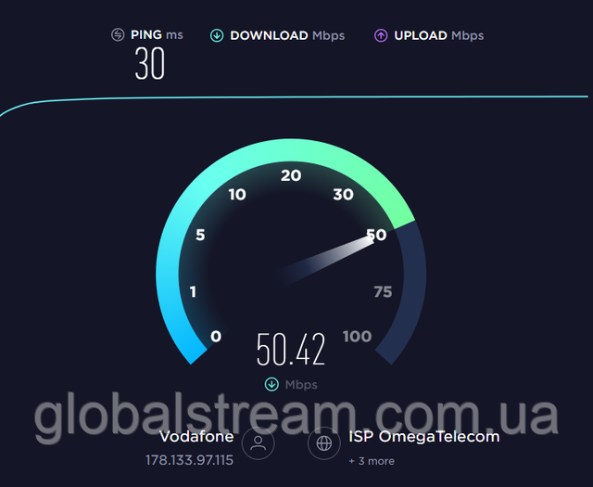
Task: Click the 50.42 speed reading
Action: (290, 349)
